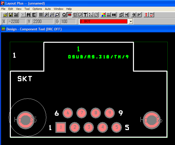
Task: Click the grid G field 100
Action: [68, 22]
